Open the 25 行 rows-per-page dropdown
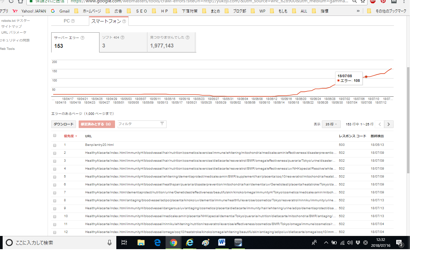The height and width of the screenshot is (264, 423). click(x=331, y=124)
